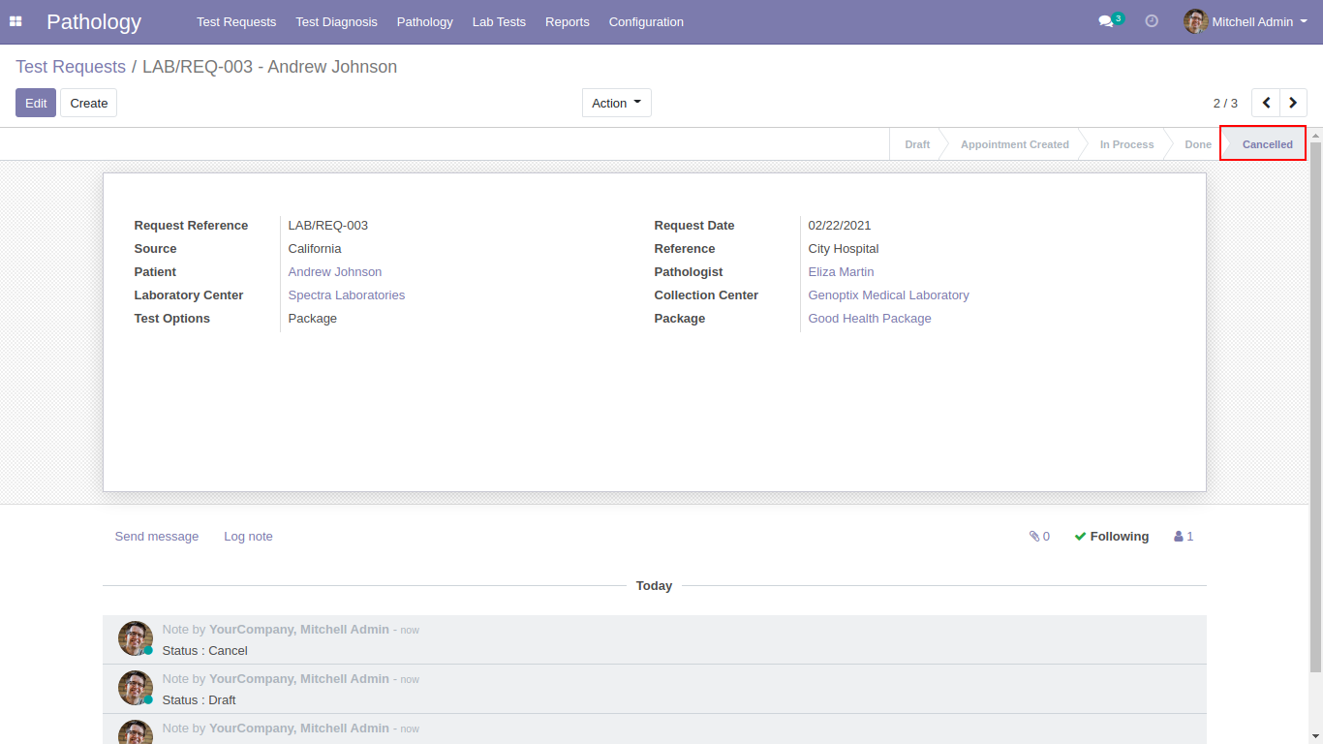Click the Create button
The image size is (1323, 744).
tap(88, 103)
